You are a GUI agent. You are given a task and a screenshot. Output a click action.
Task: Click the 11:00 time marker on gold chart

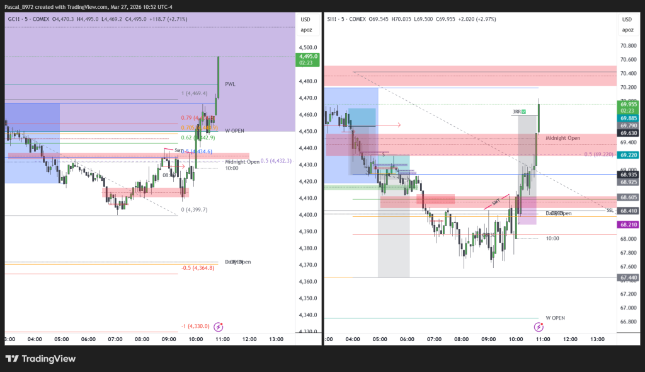[222, 339]
